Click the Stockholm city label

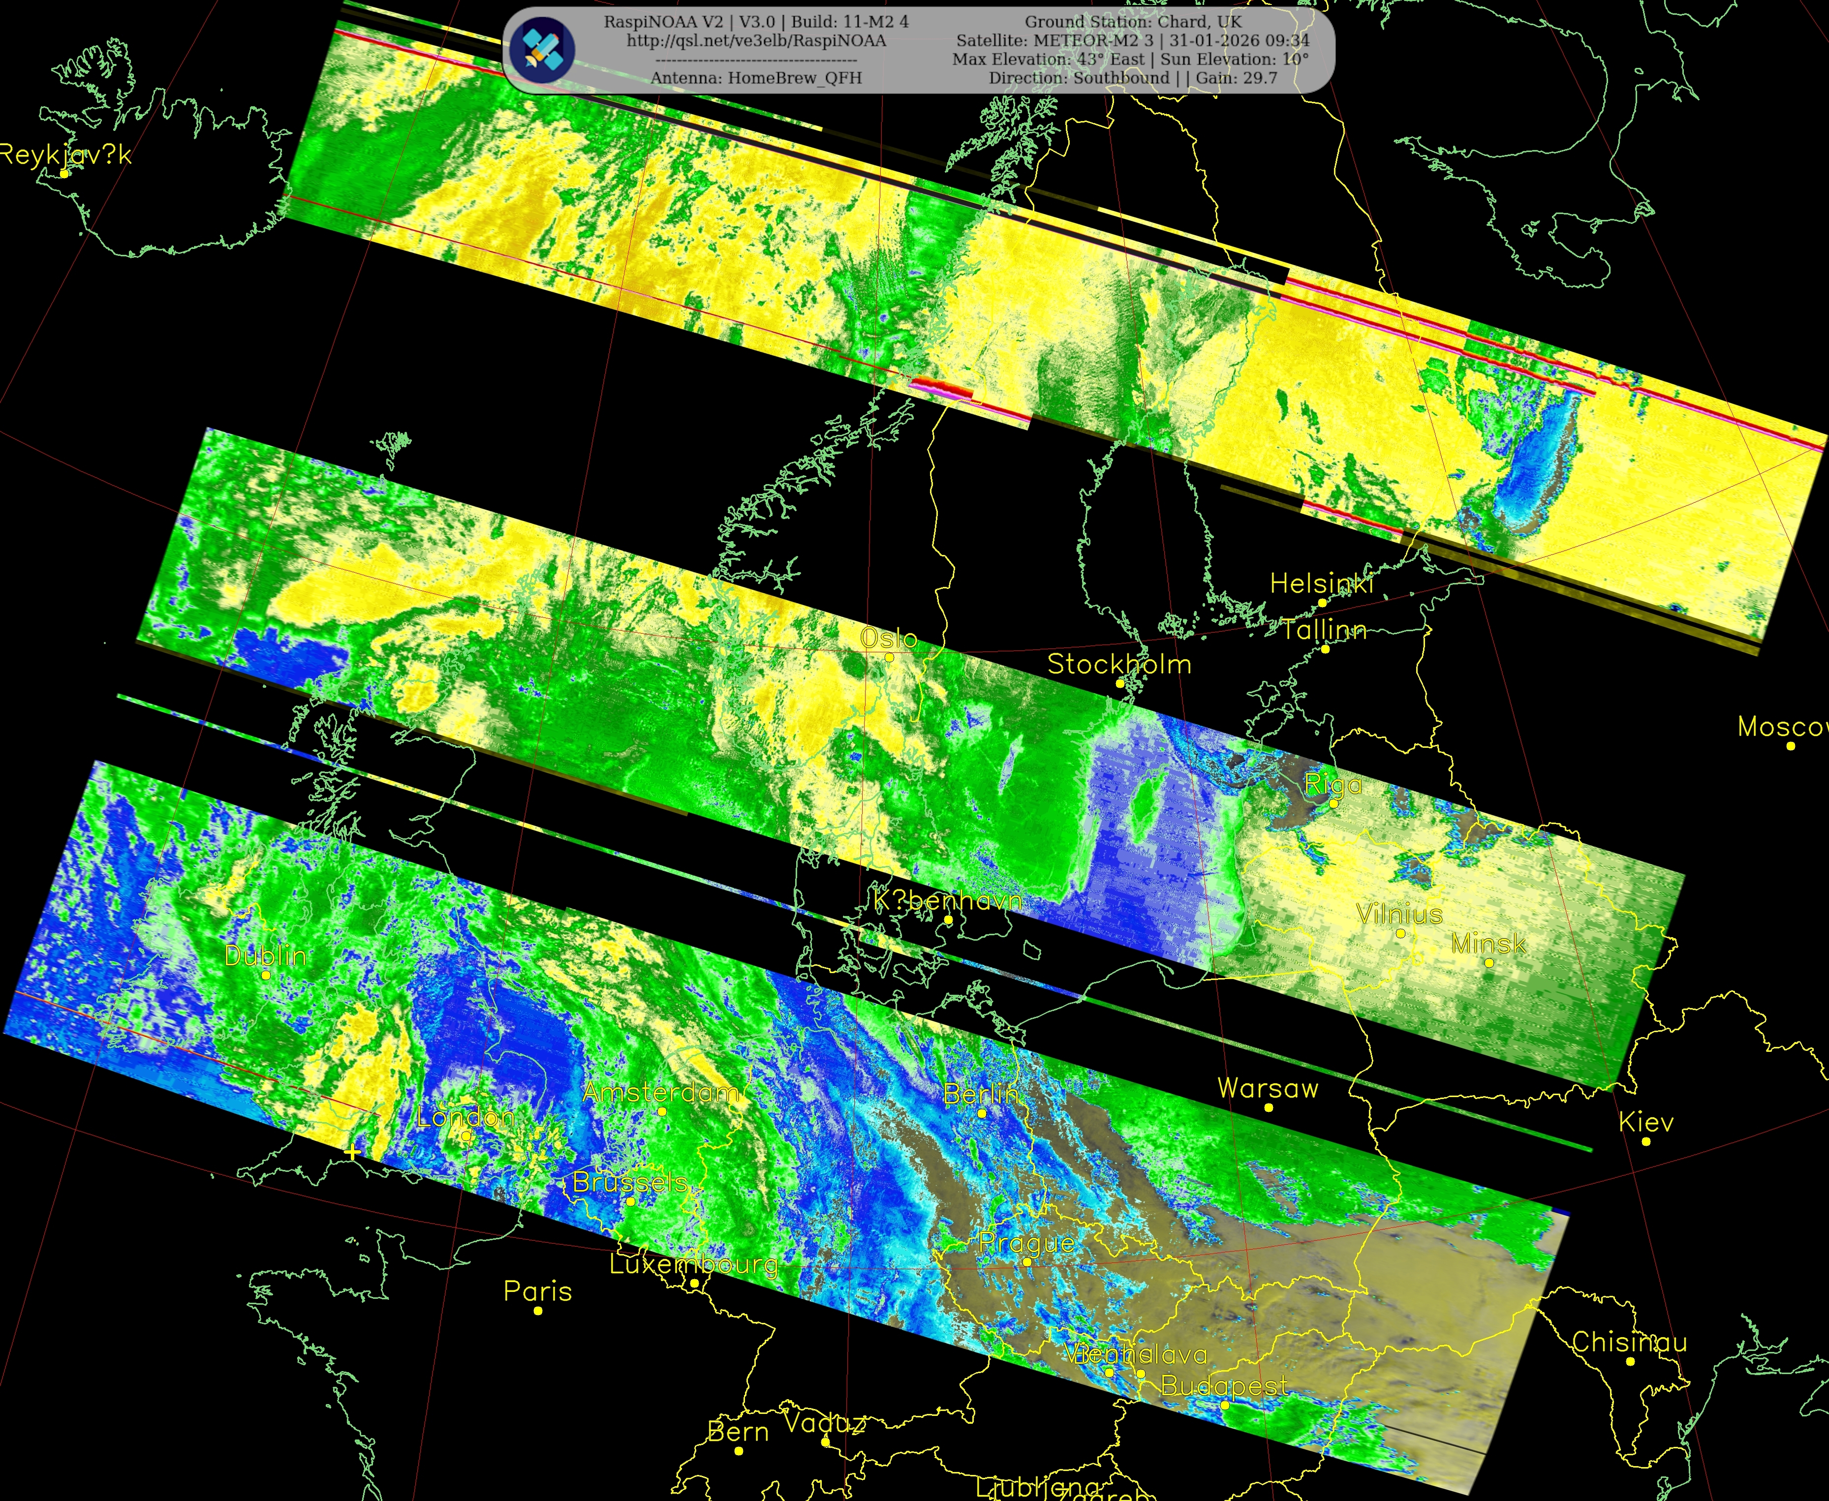point(1119,664)
